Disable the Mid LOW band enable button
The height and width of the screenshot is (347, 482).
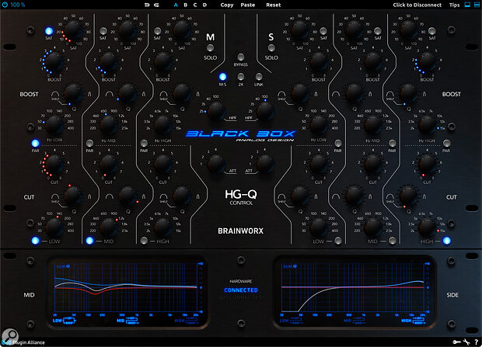pos(35,241)
